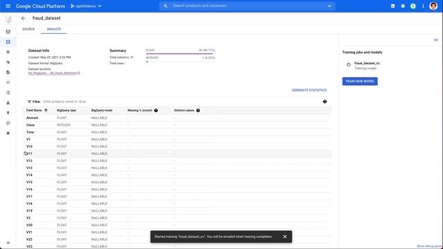Select the V2 field row
The height and width of the screenshot is (249, 443).
[177, 218]
